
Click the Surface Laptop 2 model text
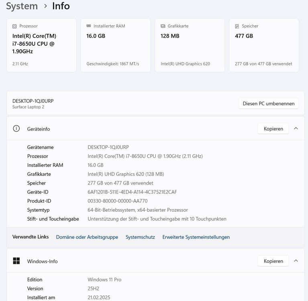point(28,107)
